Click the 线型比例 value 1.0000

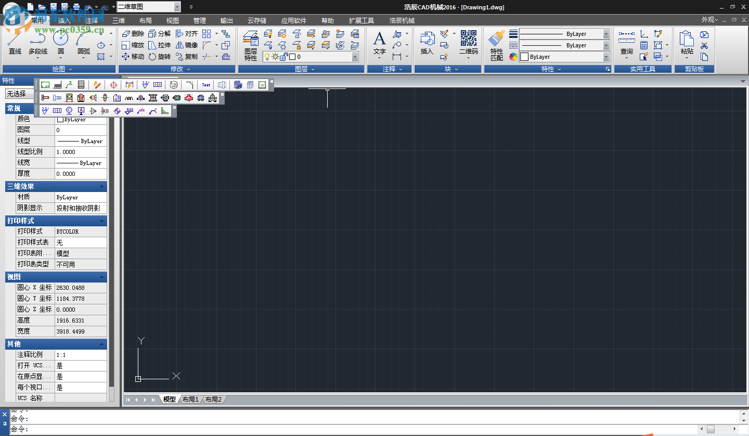coord(81,152)
